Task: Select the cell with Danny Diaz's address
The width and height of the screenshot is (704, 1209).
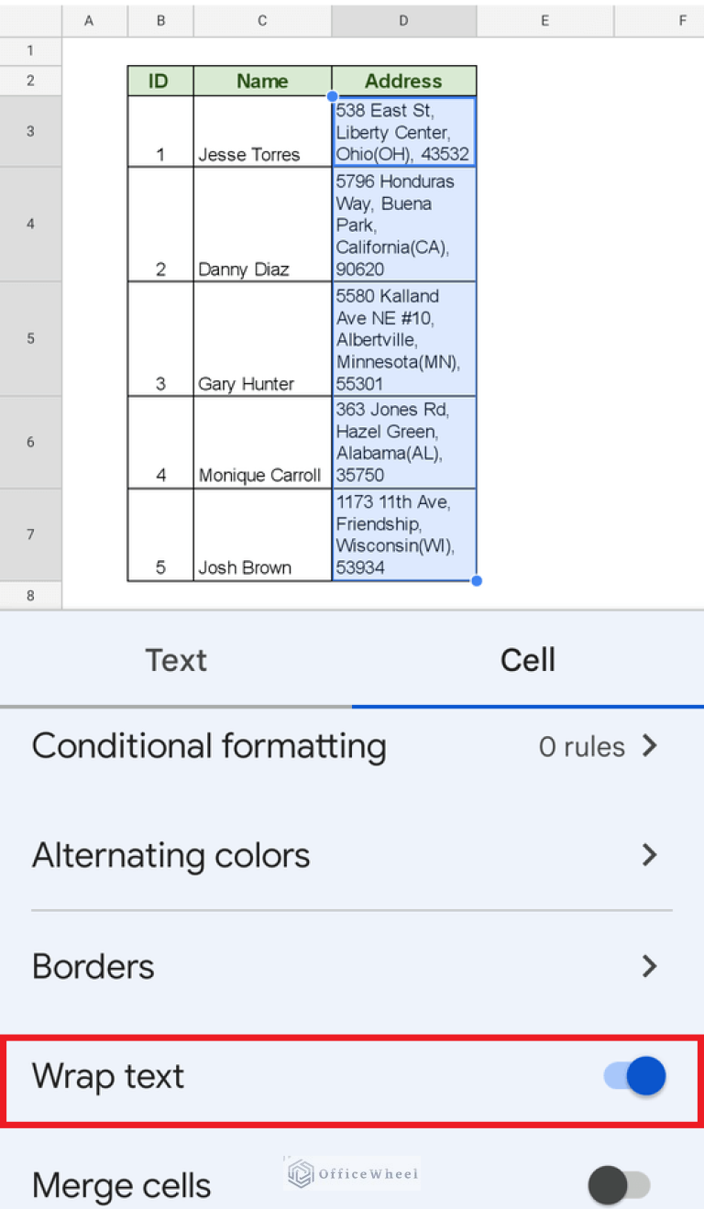Action: click(403, 223)
